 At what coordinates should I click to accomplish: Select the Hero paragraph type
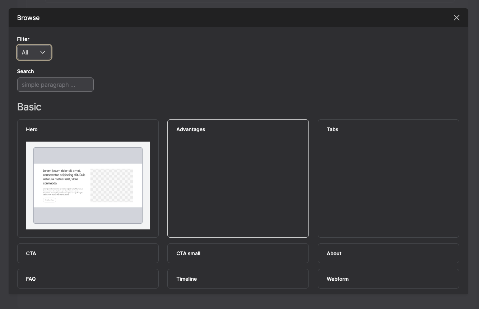point(88,178)
